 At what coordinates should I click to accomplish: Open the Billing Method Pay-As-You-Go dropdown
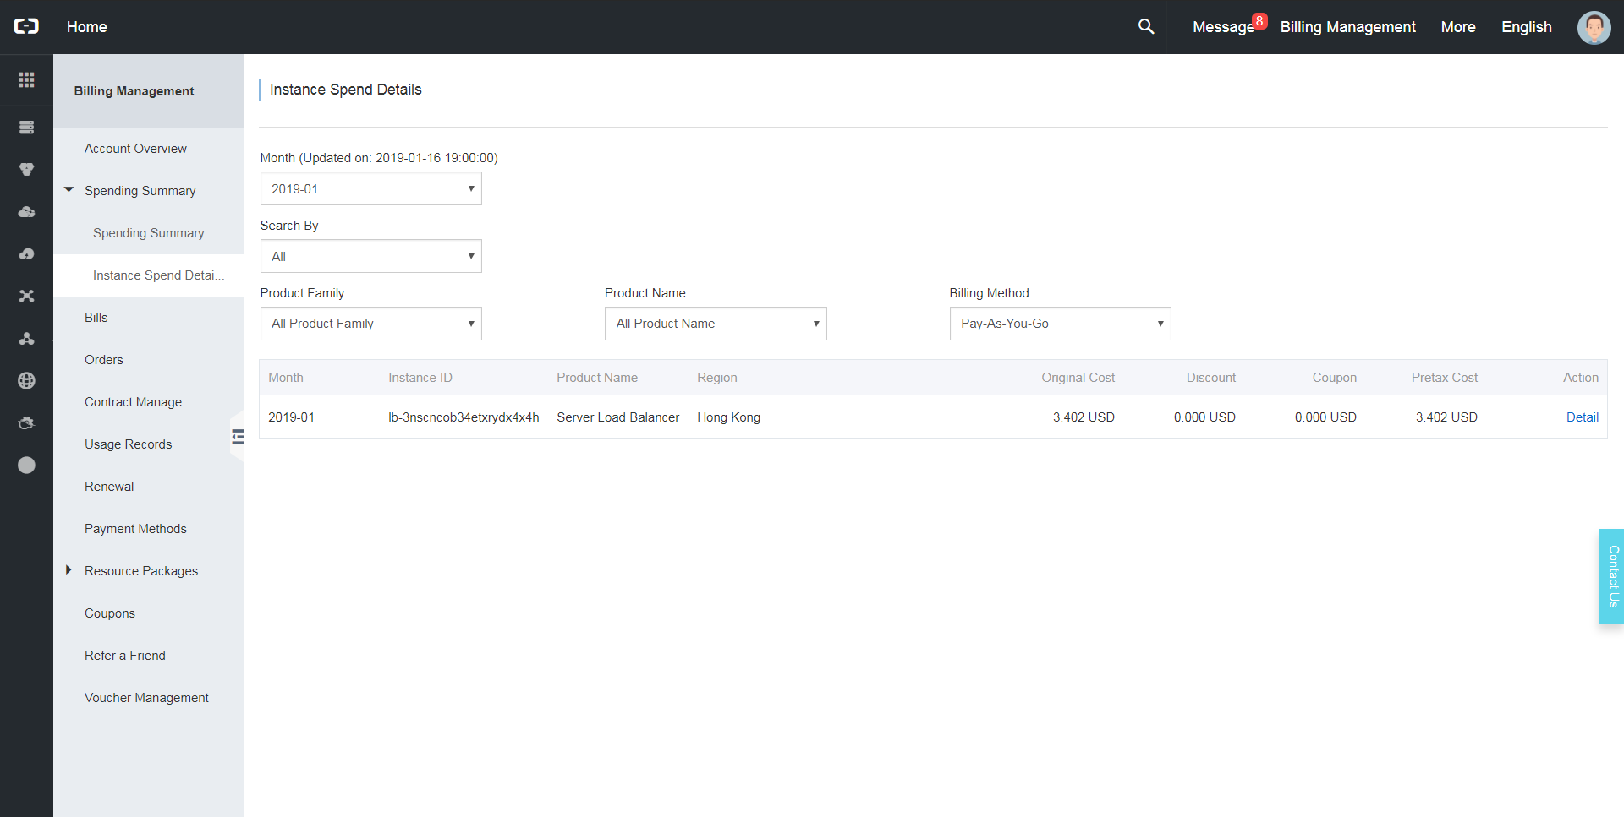pyautogui.click(x=1060, y=324)
